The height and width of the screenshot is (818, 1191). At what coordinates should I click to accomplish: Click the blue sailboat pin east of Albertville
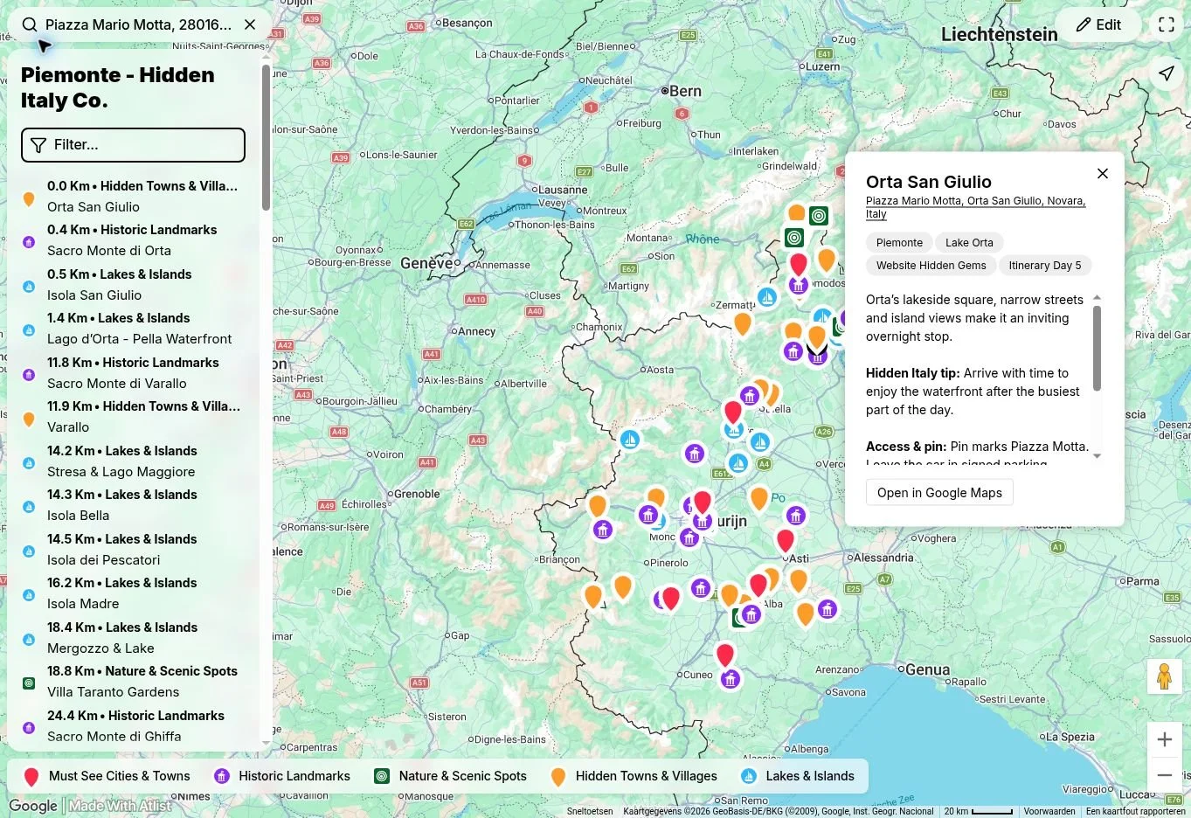[629, 440]
